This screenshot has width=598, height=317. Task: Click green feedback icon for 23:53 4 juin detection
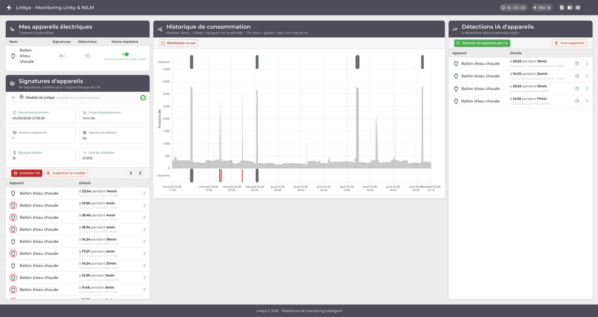(x=577, y=64)
